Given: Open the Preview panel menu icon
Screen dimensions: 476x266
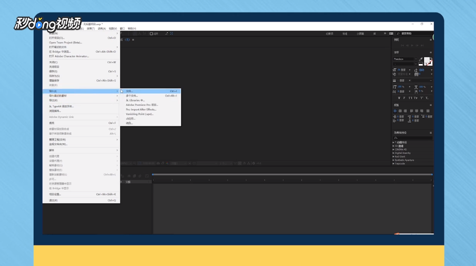Looking at the screenshot, I should point(431,40).
